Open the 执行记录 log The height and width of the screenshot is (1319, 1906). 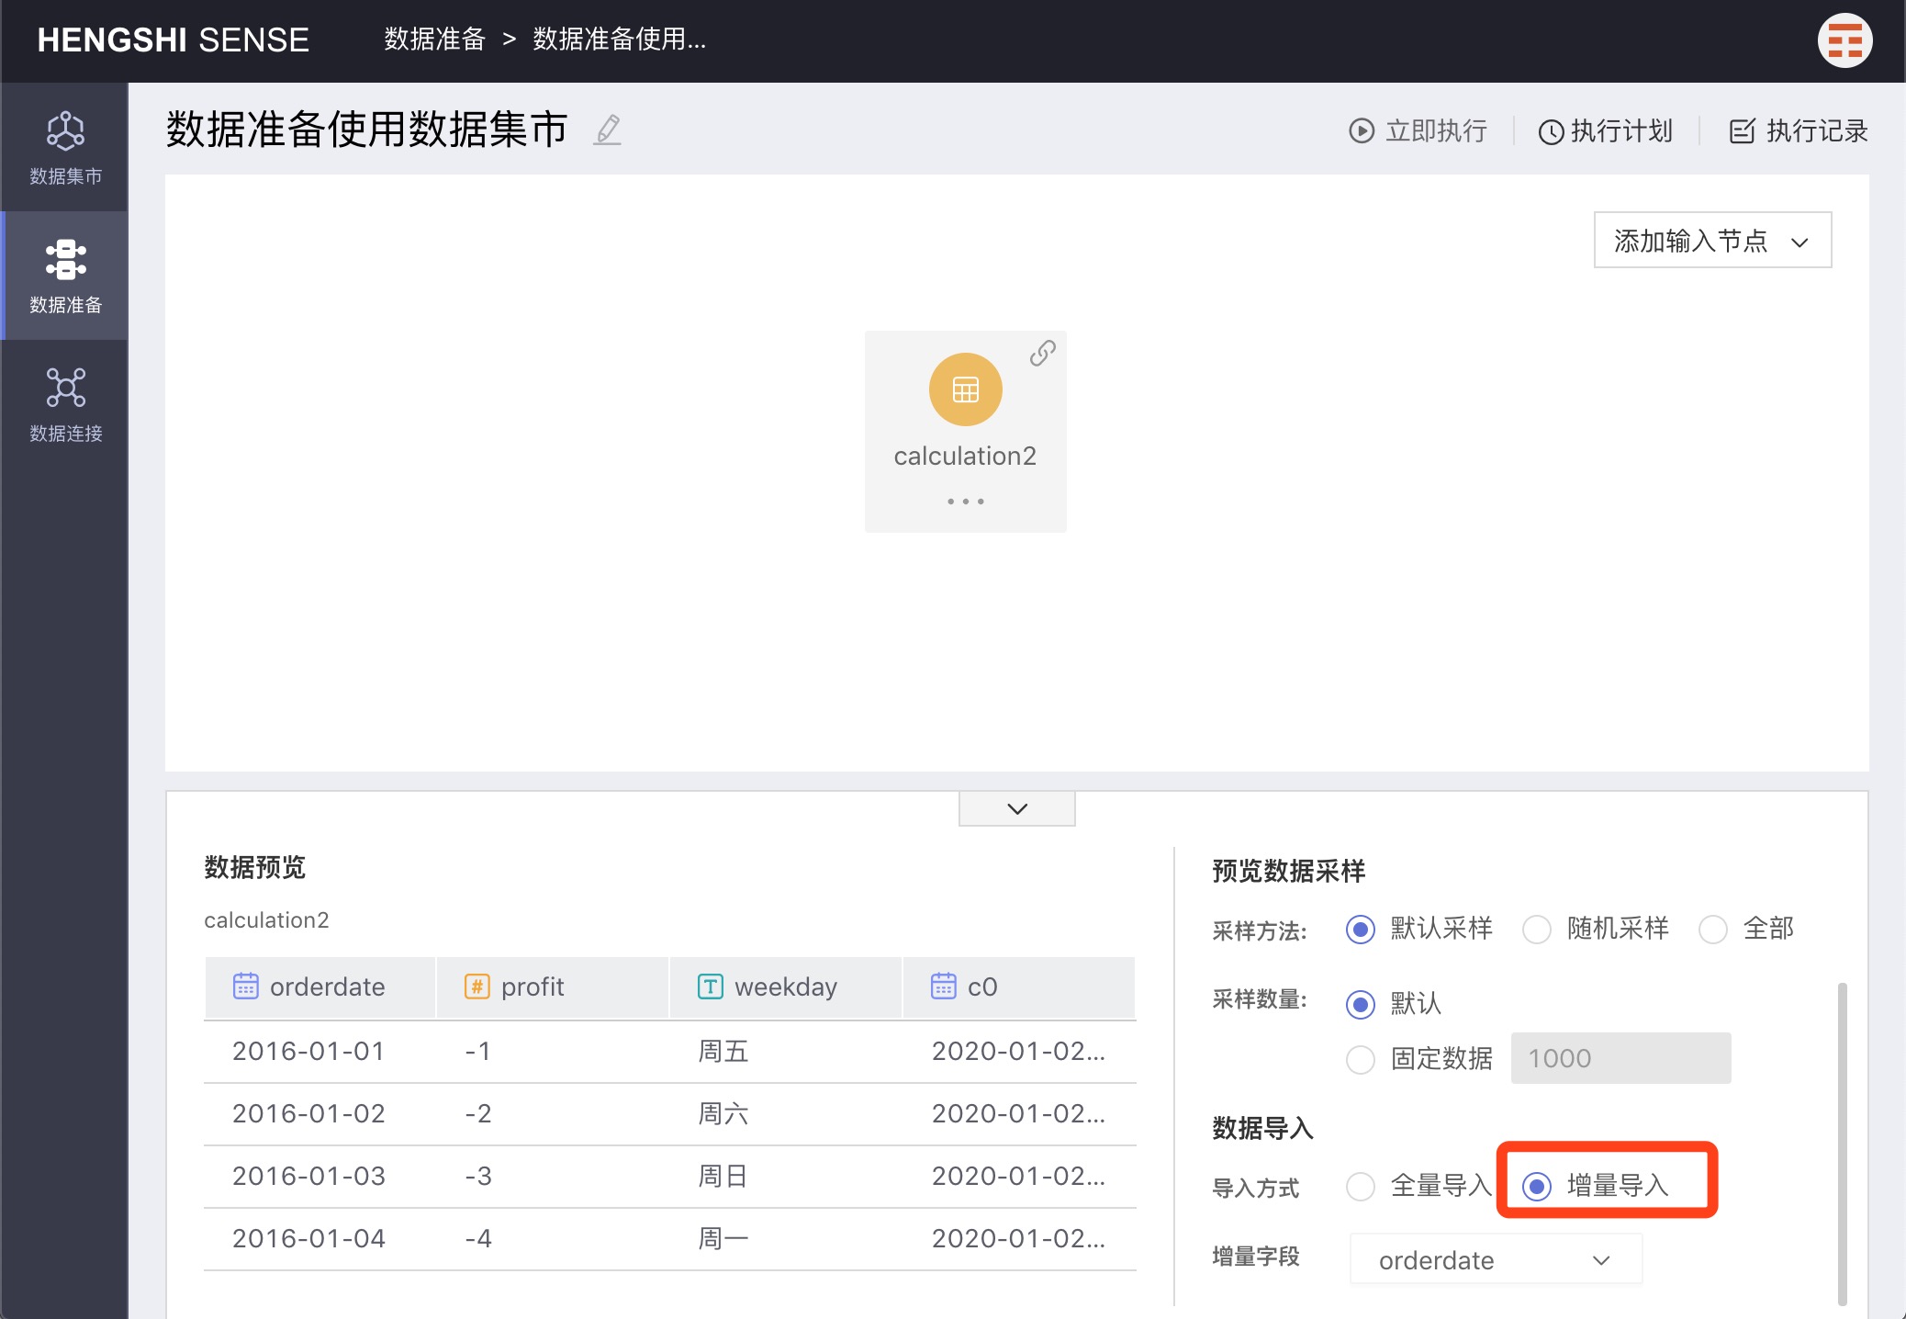[1799, 131]
